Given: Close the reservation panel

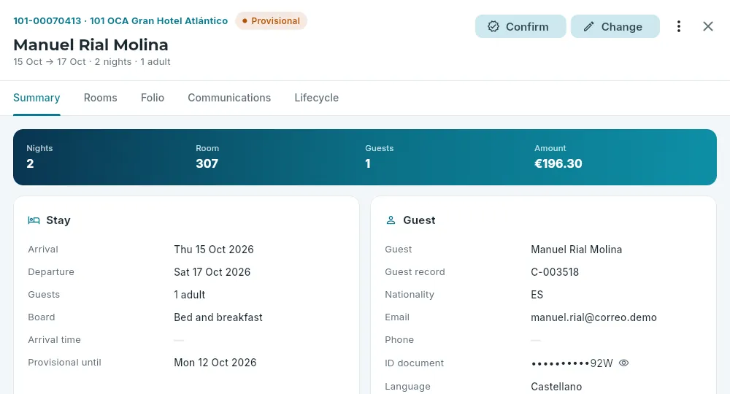Looking at the screenshot, I should pyautogui.click(x=707, y=26).
